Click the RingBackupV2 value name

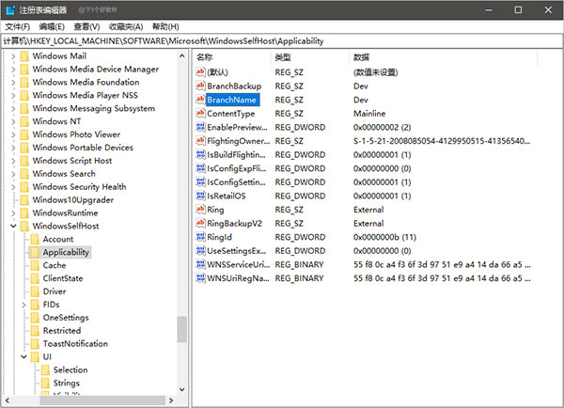click(x=234, y=224)
